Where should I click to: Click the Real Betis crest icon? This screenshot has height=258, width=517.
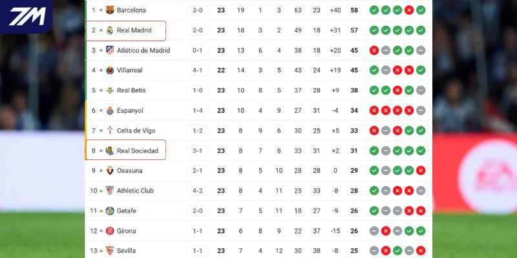110,90
